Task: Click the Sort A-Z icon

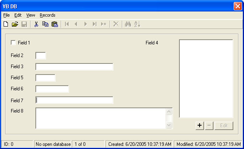Action: pos(137,24)
